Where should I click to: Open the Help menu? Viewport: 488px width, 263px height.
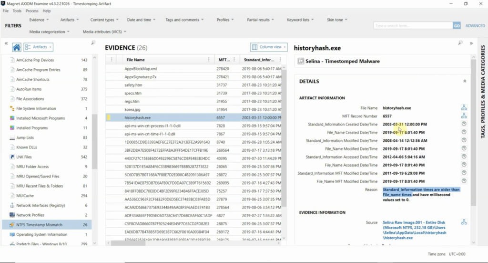click(x=47, y=11)
